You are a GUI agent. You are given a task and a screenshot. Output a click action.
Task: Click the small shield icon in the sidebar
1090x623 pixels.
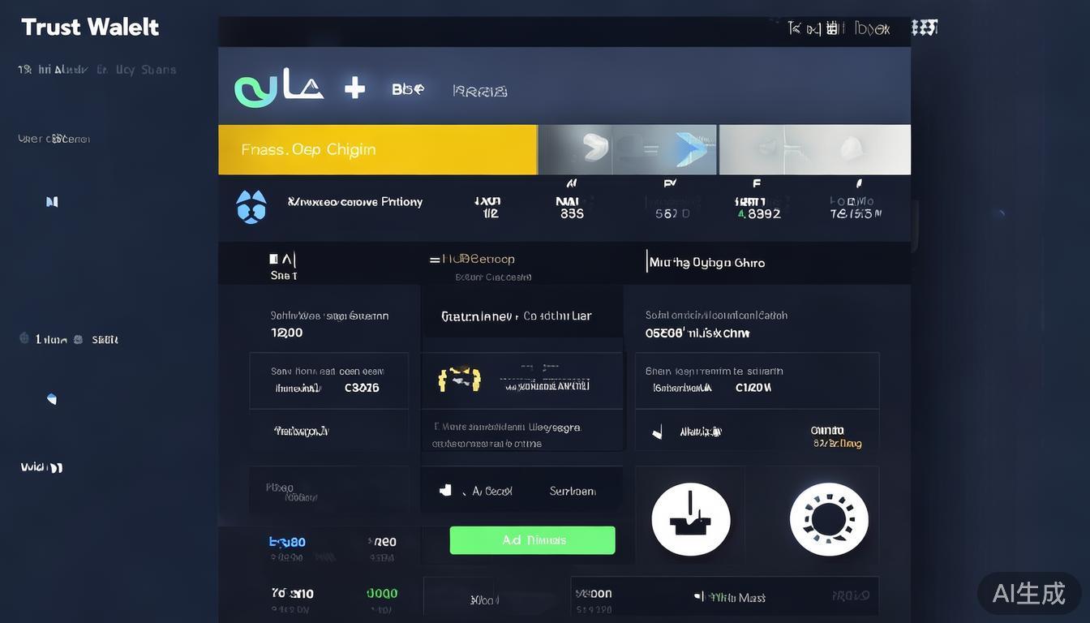pyautogui.click(x=51, y=397)
